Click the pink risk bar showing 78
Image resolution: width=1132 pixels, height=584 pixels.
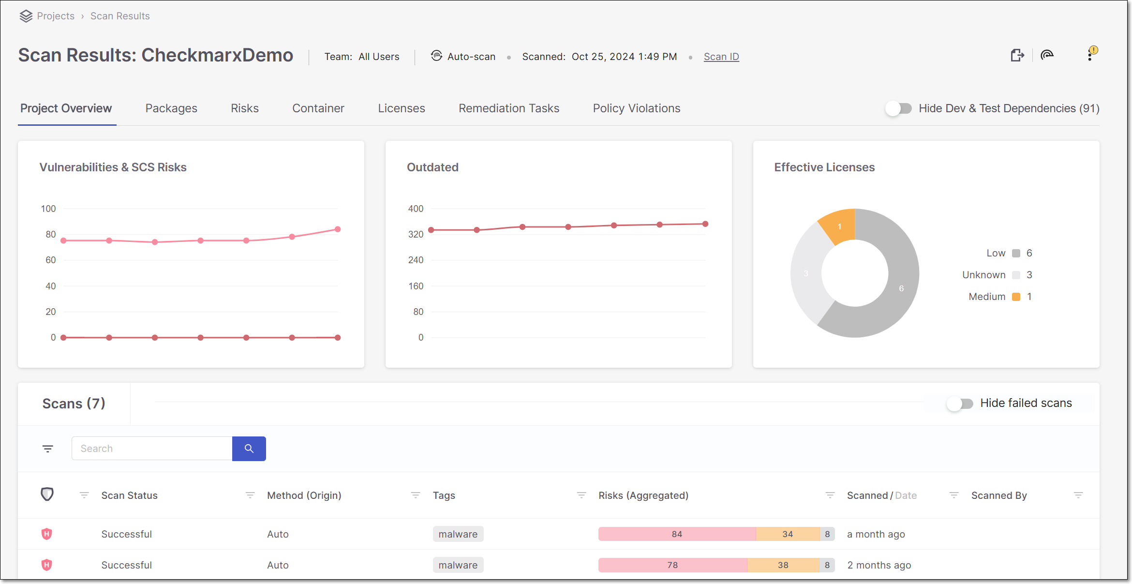click(x=672, y=565)
